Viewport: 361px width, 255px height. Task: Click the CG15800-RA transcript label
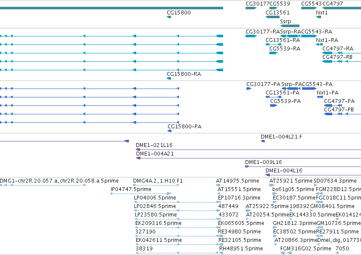tap(184, 74)
